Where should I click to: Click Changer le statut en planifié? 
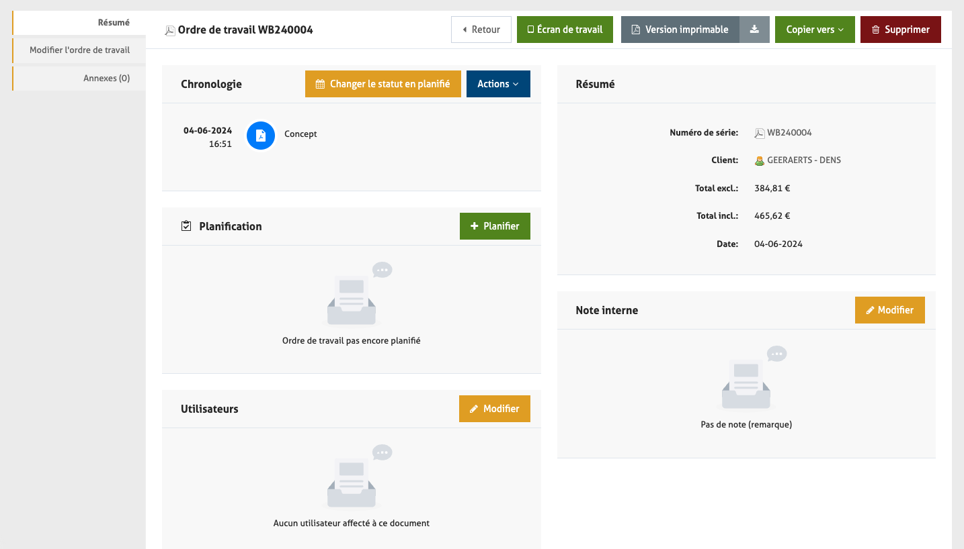point(383,84)
